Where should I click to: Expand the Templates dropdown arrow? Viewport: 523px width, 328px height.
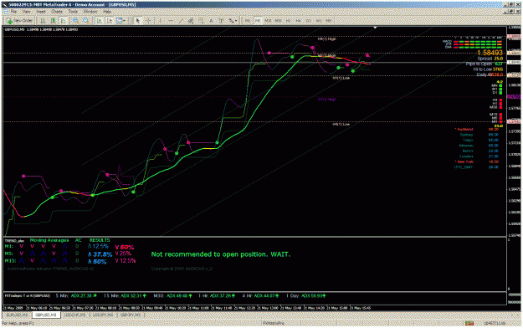pyautogui.click(x=124, y=21)
